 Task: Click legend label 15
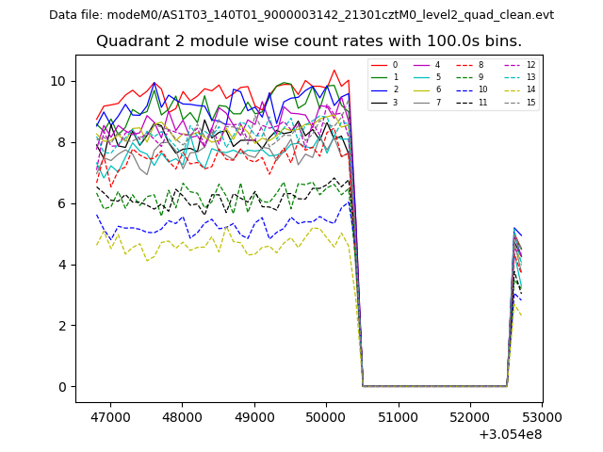point(530,102)
